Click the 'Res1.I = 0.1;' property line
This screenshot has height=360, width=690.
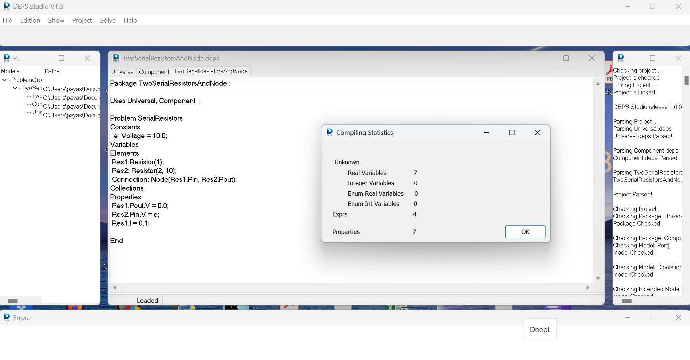pyautogui.click(x=131, y=223)
